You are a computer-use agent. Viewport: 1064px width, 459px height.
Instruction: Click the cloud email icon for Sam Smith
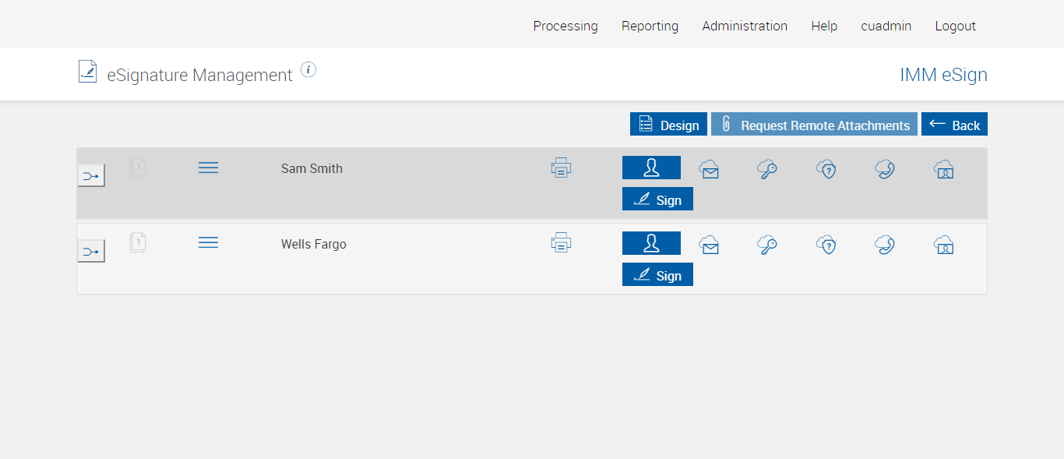[x=709, y=169]
